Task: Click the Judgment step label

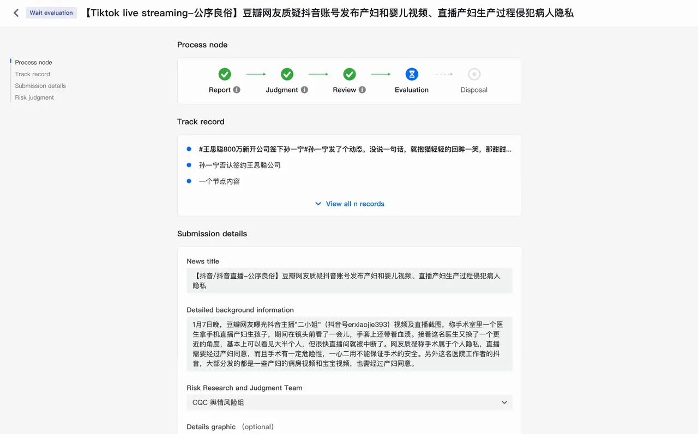Action: click(x=282, y=90)
